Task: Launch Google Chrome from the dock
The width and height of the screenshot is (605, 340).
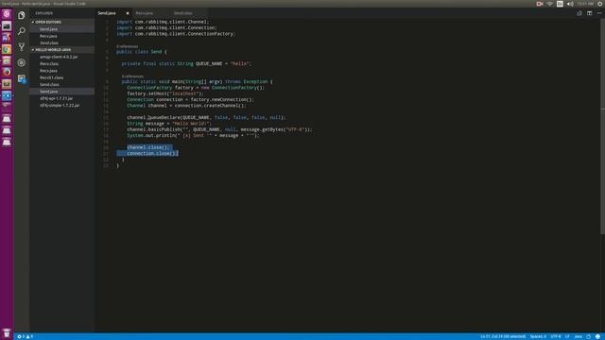Action: point(7,49)
